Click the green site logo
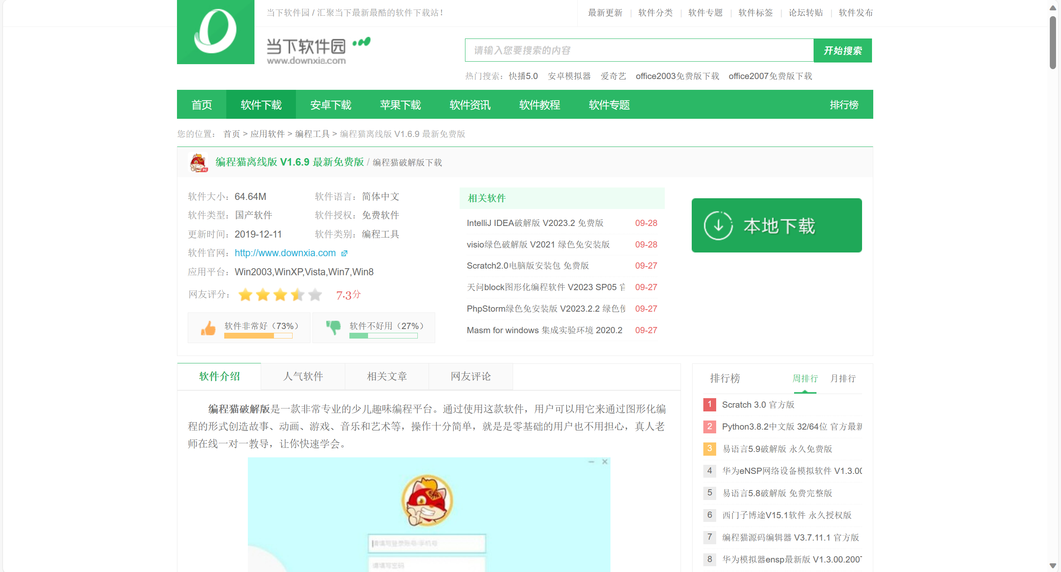The height and width of the screenshot is (572, 1061). pyautogui.click(x=216, y=32)
